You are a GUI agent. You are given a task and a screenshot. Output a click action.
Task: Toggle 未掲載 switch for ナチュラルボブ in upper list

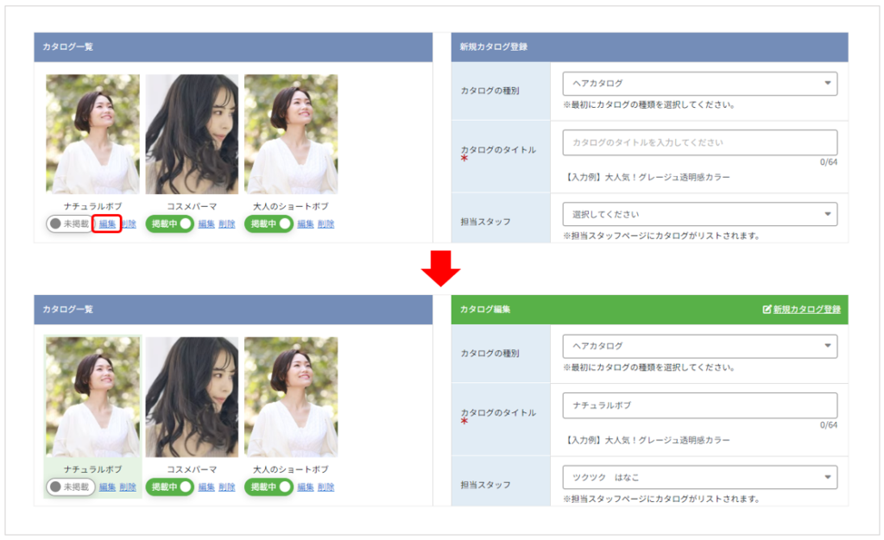[69, 223]
